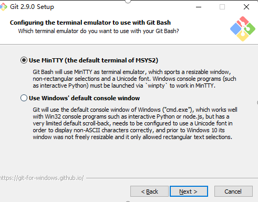Close the Git 2.9.0 Setup window

pos(246,7)
